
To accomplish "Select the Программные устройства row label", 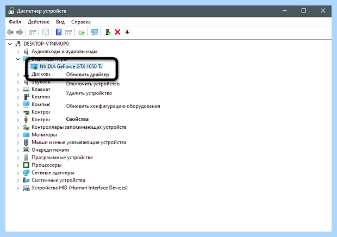I will [62, 158].
